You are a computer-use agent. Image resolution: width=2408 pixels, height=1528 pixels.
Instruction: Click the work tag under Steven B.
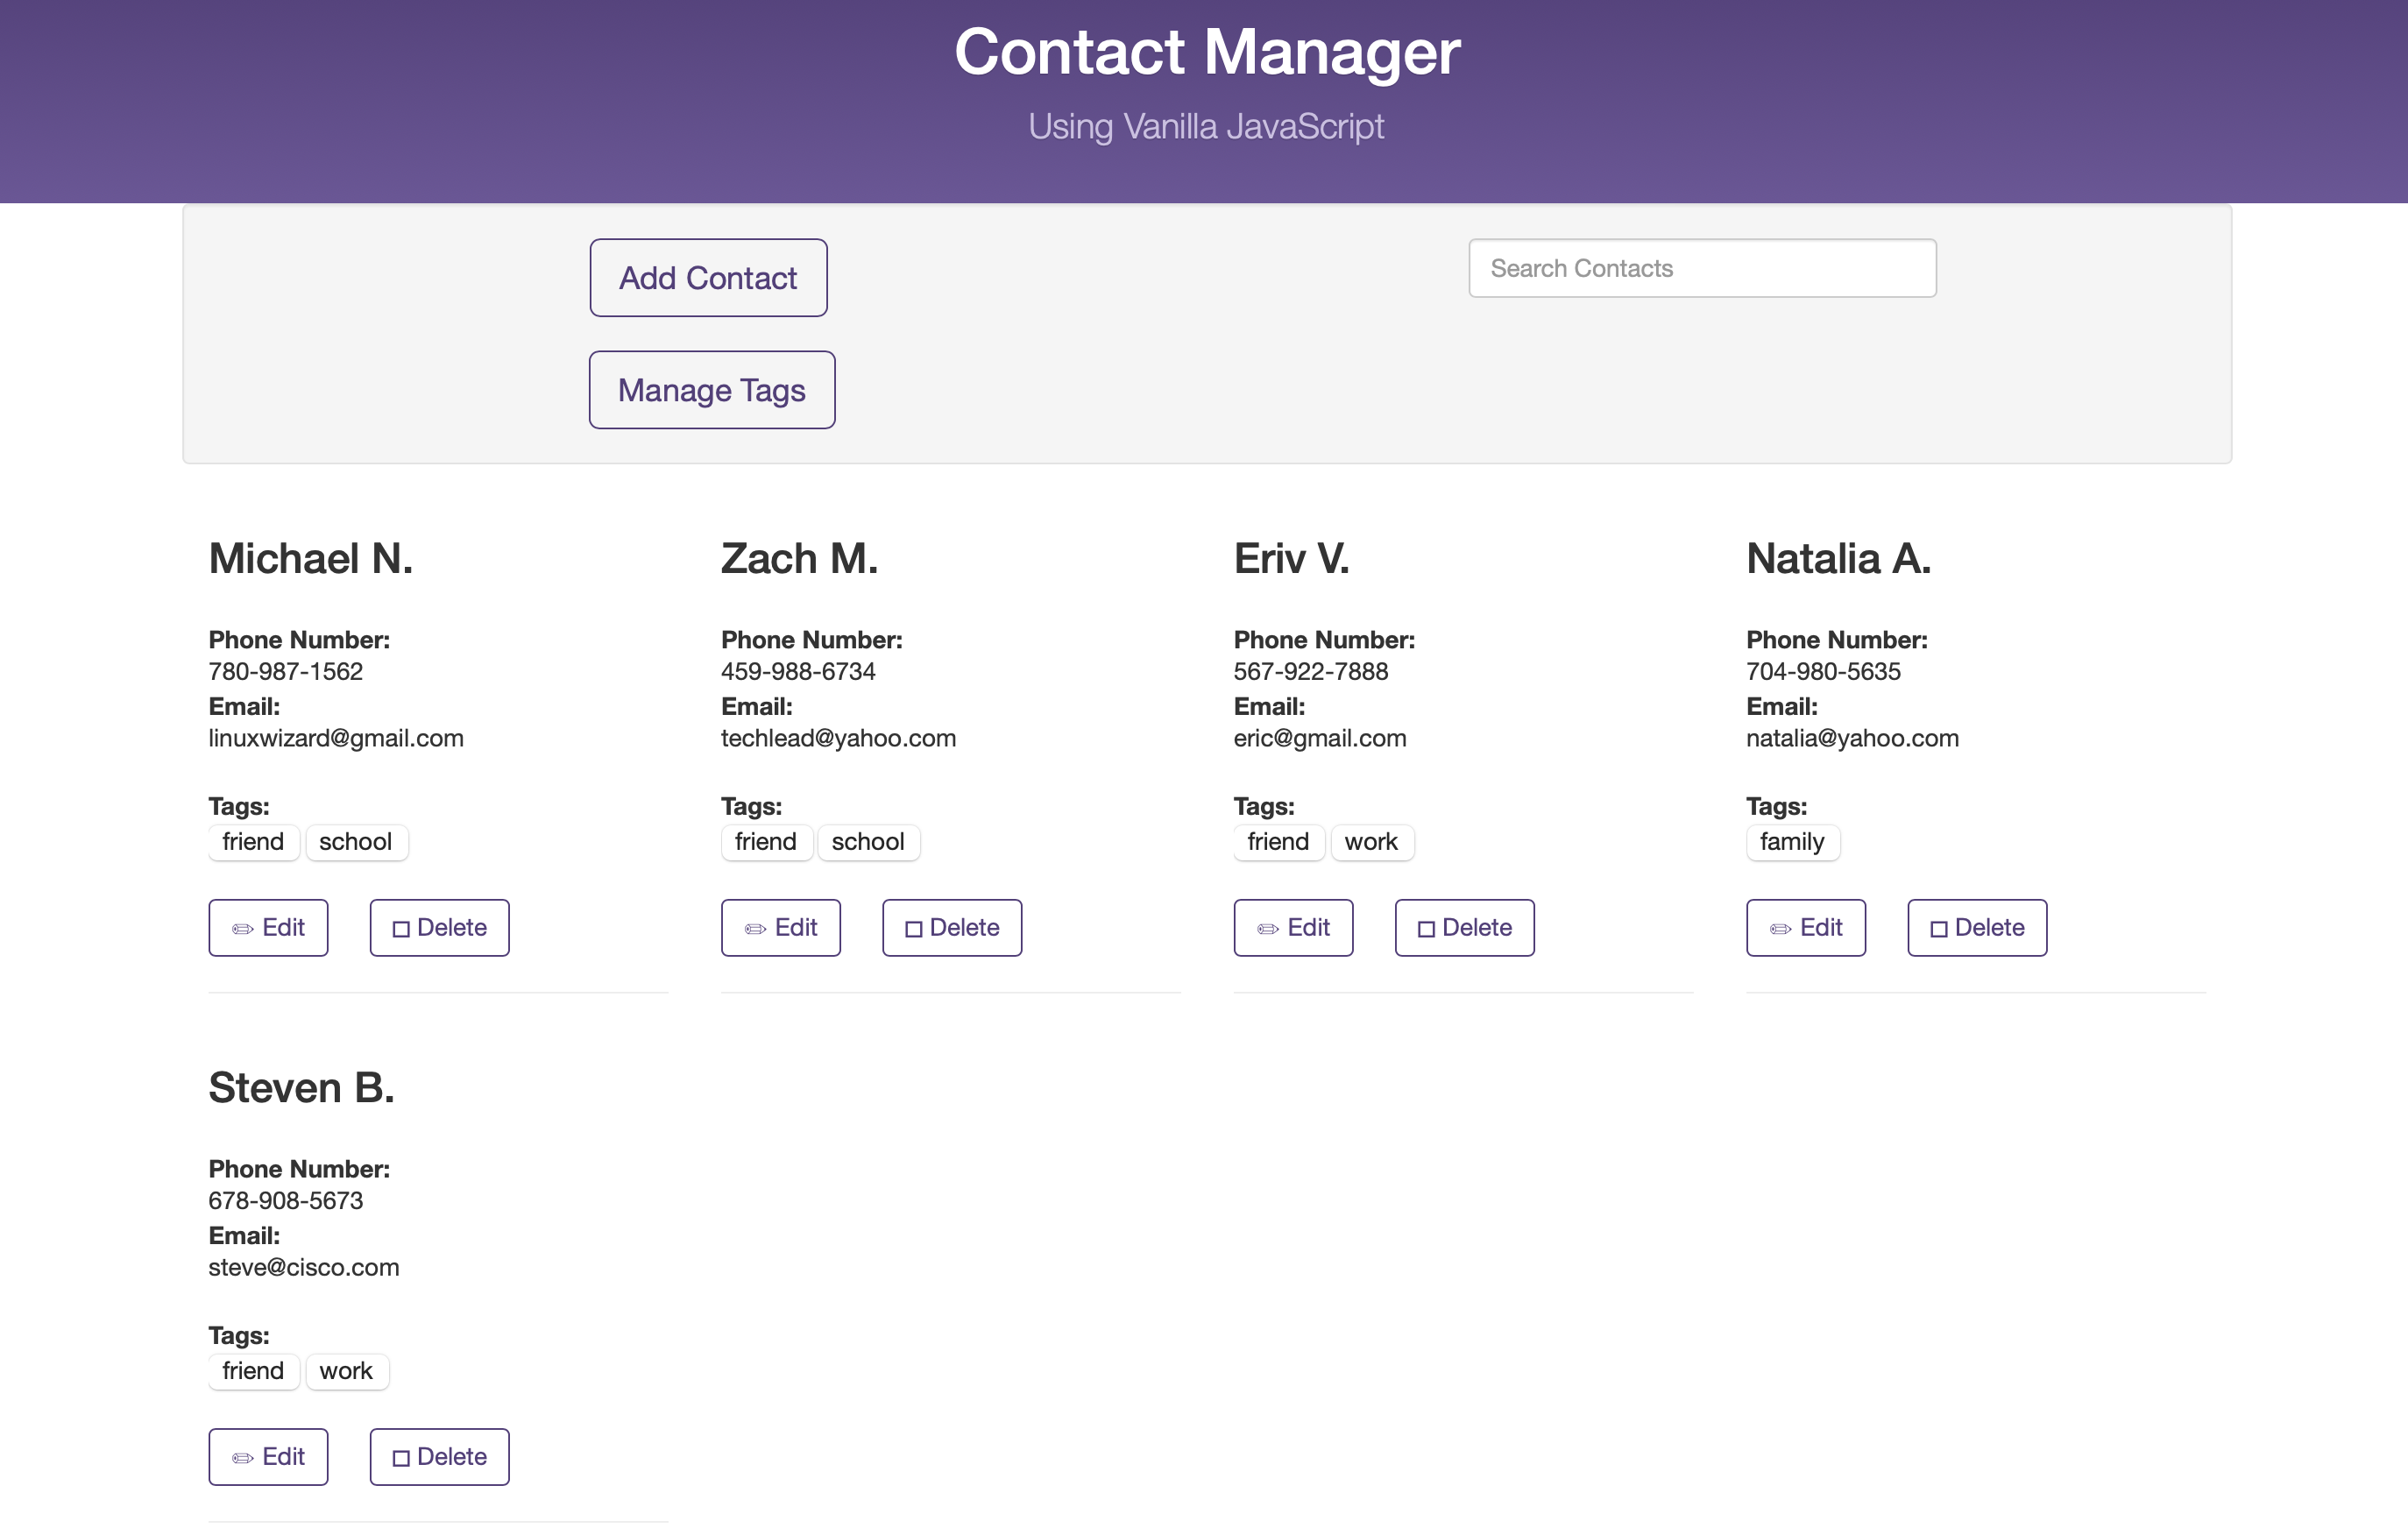(346, 1371)
